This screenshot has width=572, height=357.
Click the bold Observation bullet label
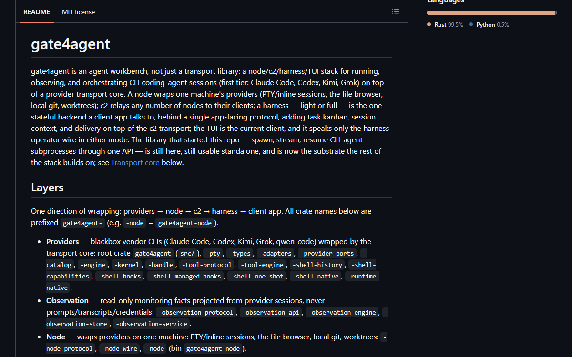(x=67, y=301)
